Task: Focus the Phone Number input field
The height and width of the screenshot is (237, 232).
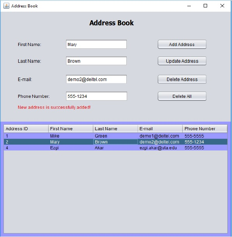Action: point(96,96)
